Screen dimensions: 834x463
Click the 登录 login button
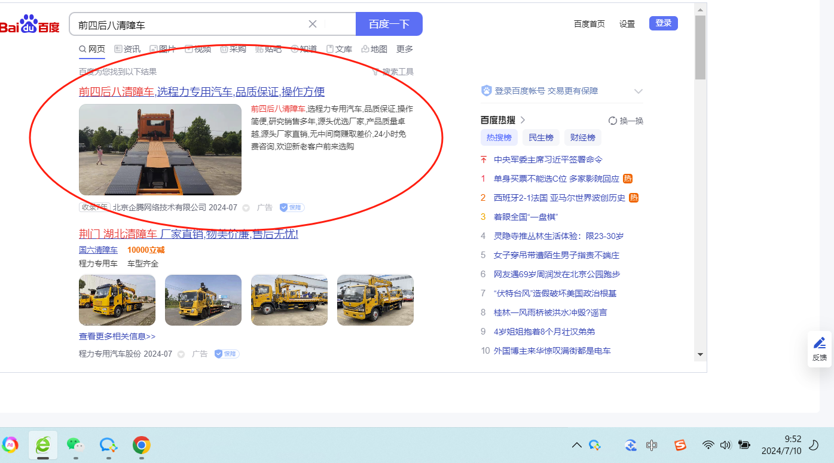(x=663, y=23)
